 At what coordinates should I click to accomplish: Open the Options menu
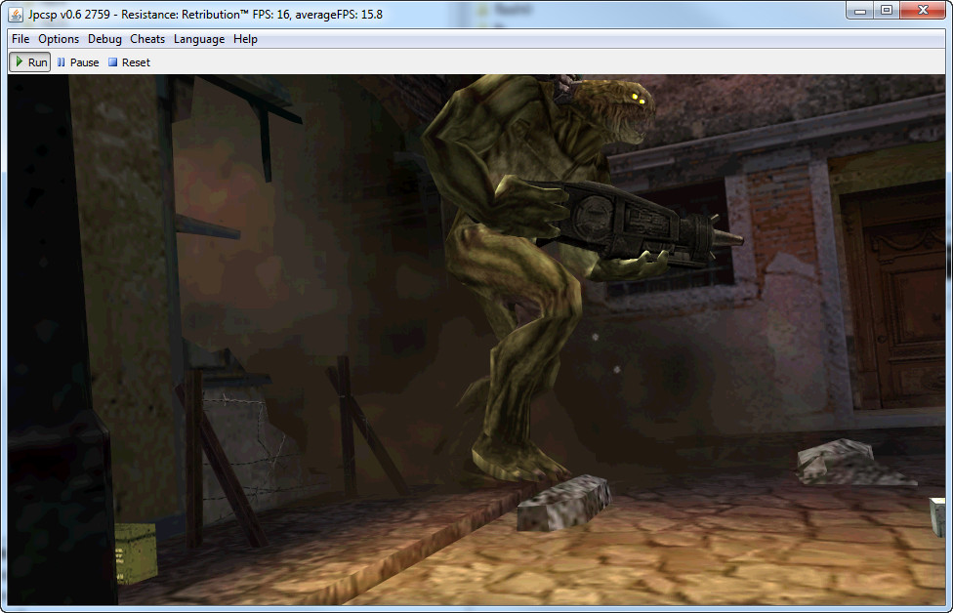point(59,39)
